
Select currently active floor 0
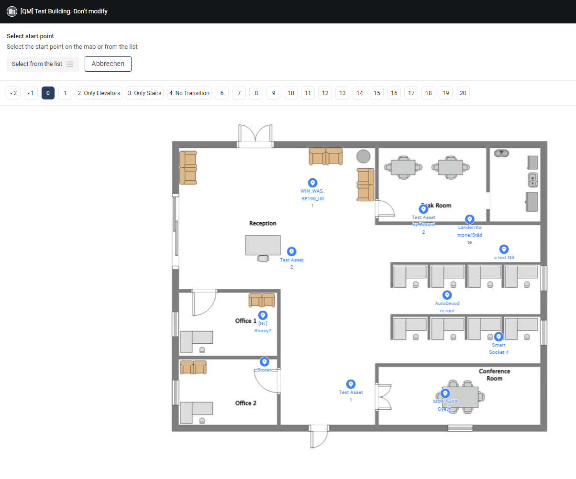pyautogui.click(x=48, y=93)
